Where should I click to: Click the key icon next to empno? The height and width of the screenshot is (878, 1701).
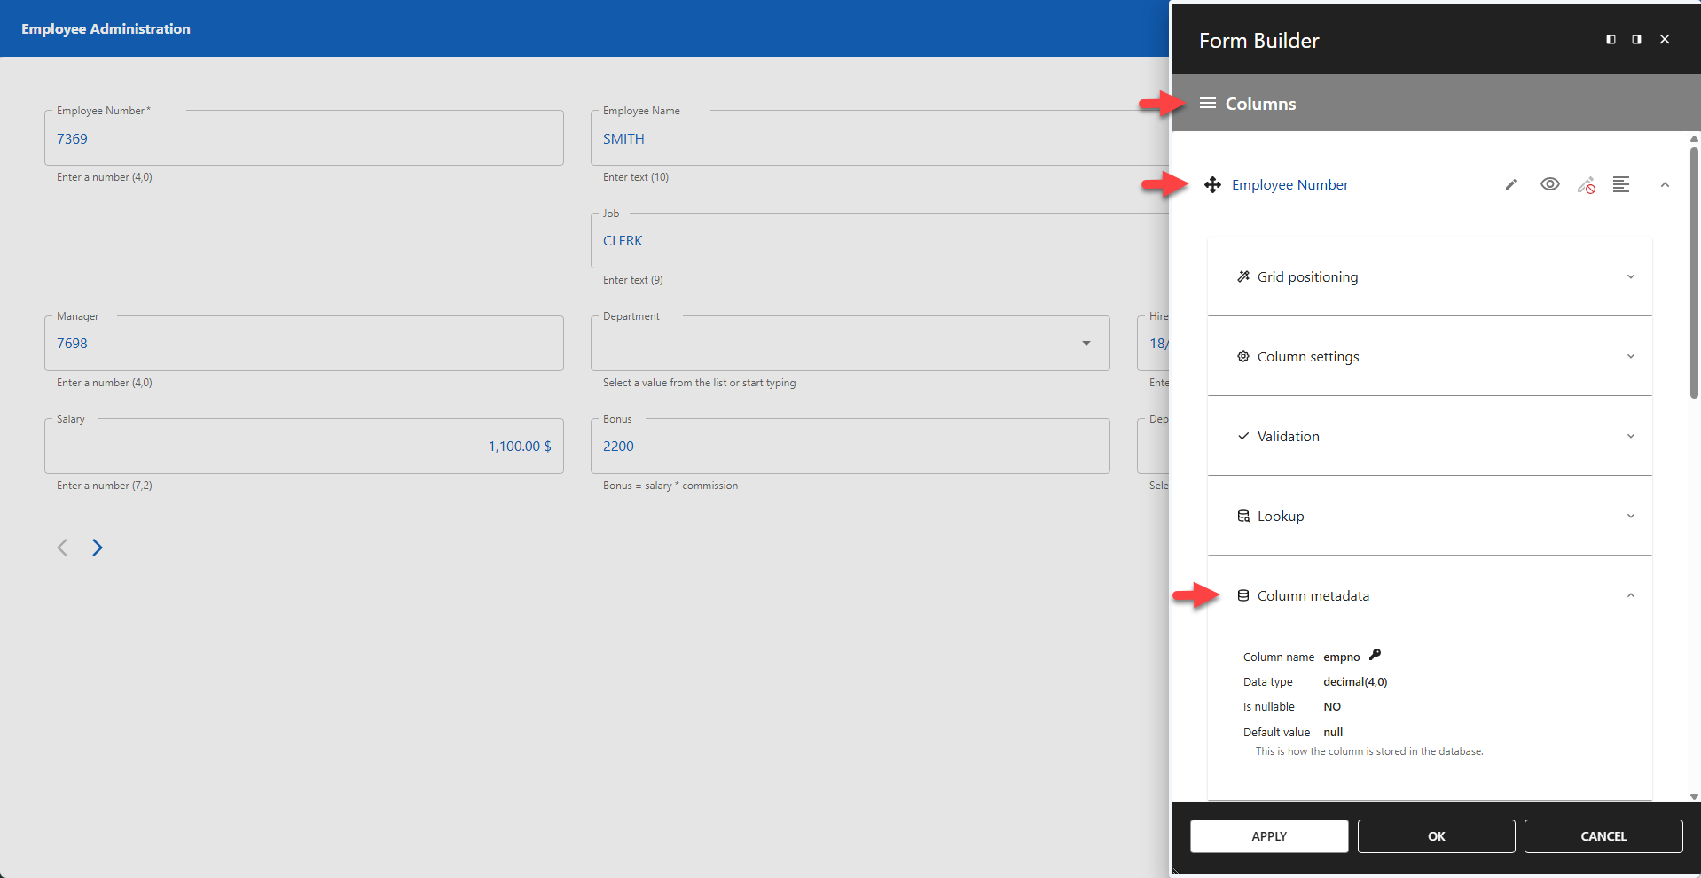pos(1375,655)
